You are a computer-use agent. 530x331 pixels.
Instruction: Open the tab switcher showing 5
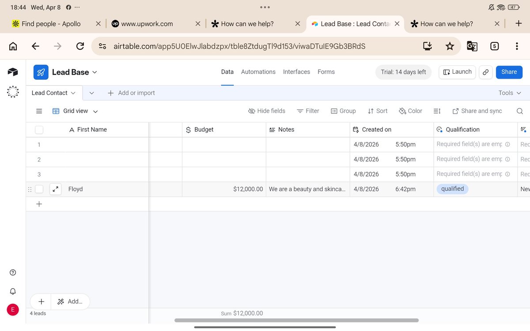click(495, 46)
